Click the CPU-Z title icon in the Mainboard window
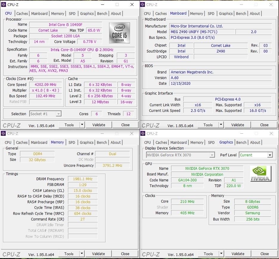 [142, 4]
